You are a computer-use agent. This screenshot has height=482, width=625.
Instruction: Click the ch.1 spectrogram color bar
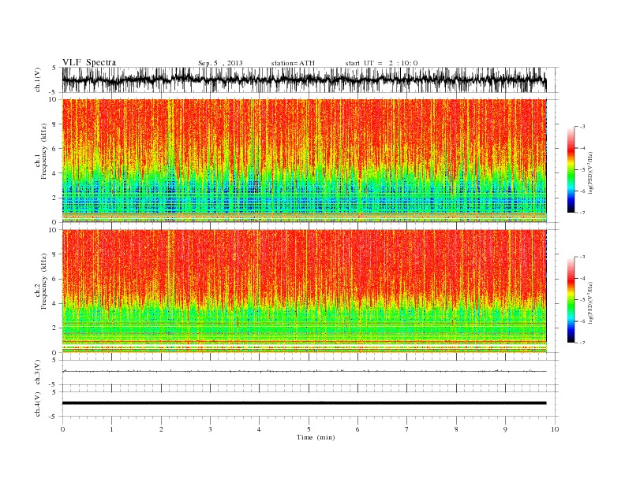tap(571, 170)
